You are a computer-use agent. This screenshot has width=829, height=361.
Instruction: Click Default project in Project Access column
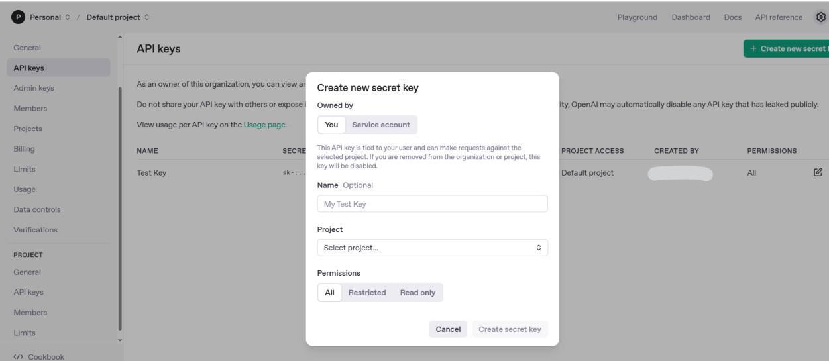(x=587, y=173)
